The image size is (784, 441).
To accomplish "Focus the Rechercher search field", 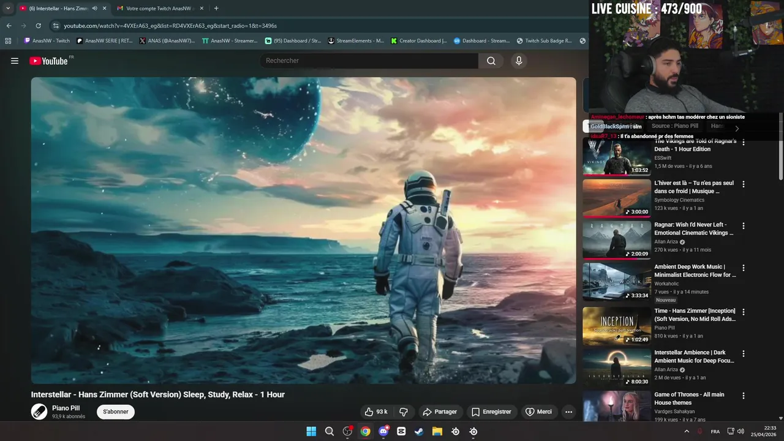I will (x=369, y=61).
